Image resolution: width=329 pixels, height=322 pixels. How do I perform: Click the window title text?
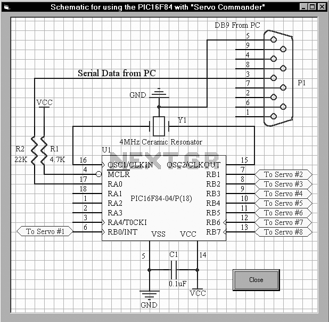click(158, 7)
